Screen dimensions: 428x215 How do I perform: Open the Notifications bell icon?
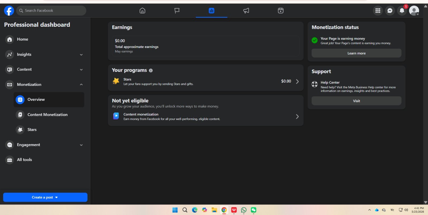(x=402, y=11)
